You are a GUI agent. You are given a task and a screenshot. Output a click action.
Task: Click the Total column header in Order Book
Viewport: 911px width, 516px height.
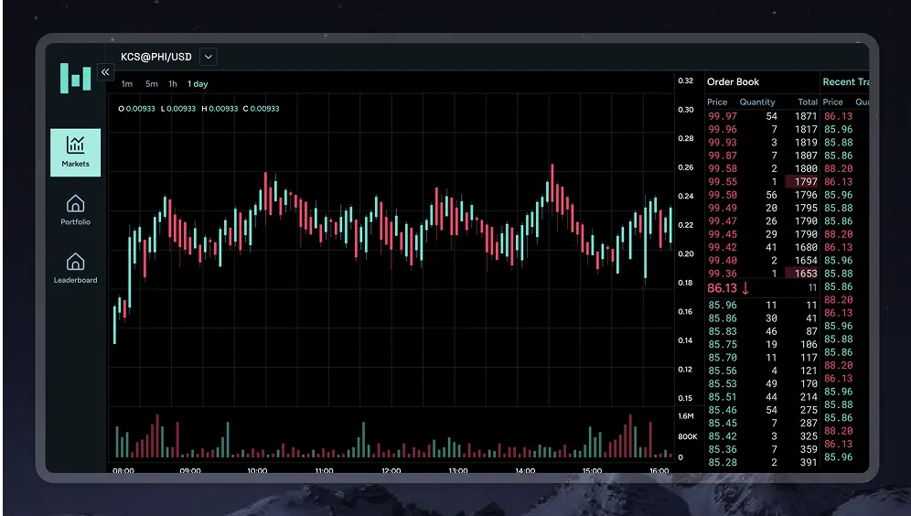pos(808,102)
